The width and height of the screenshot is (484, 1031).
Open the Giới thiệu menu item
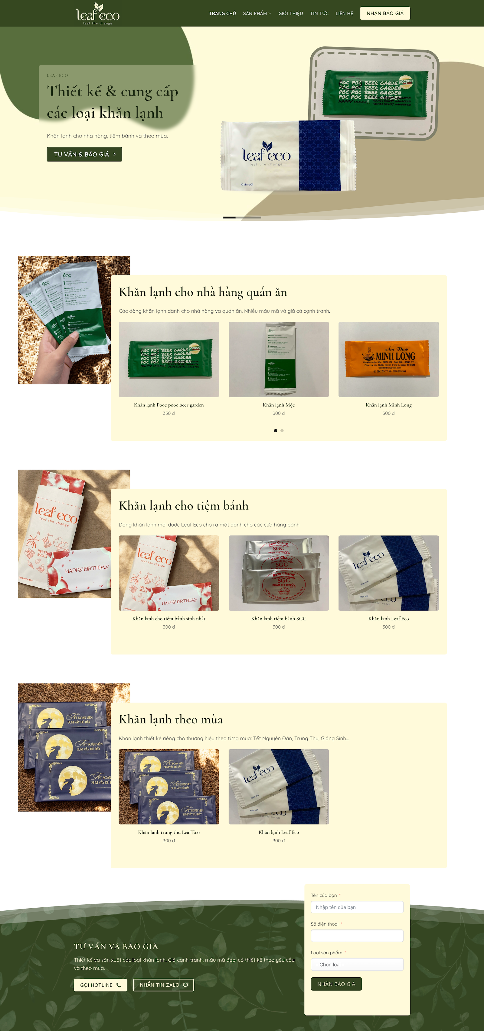pyautogui.click(x=291, y=14)
